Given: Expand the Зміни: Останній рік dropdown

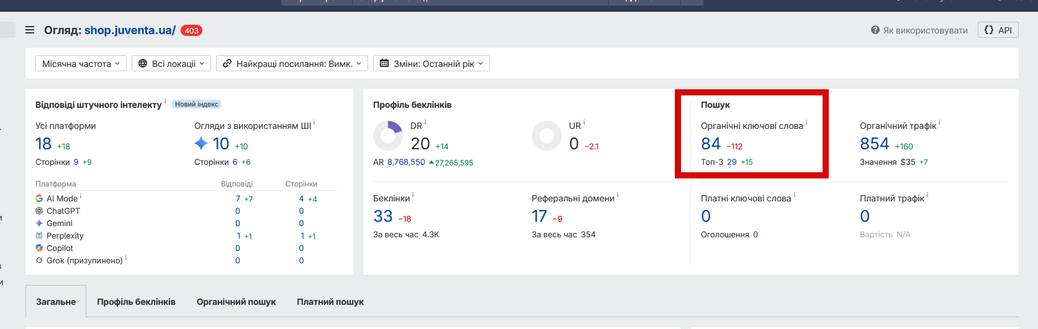Looking at the screenshot, I should tap(431, 63).
